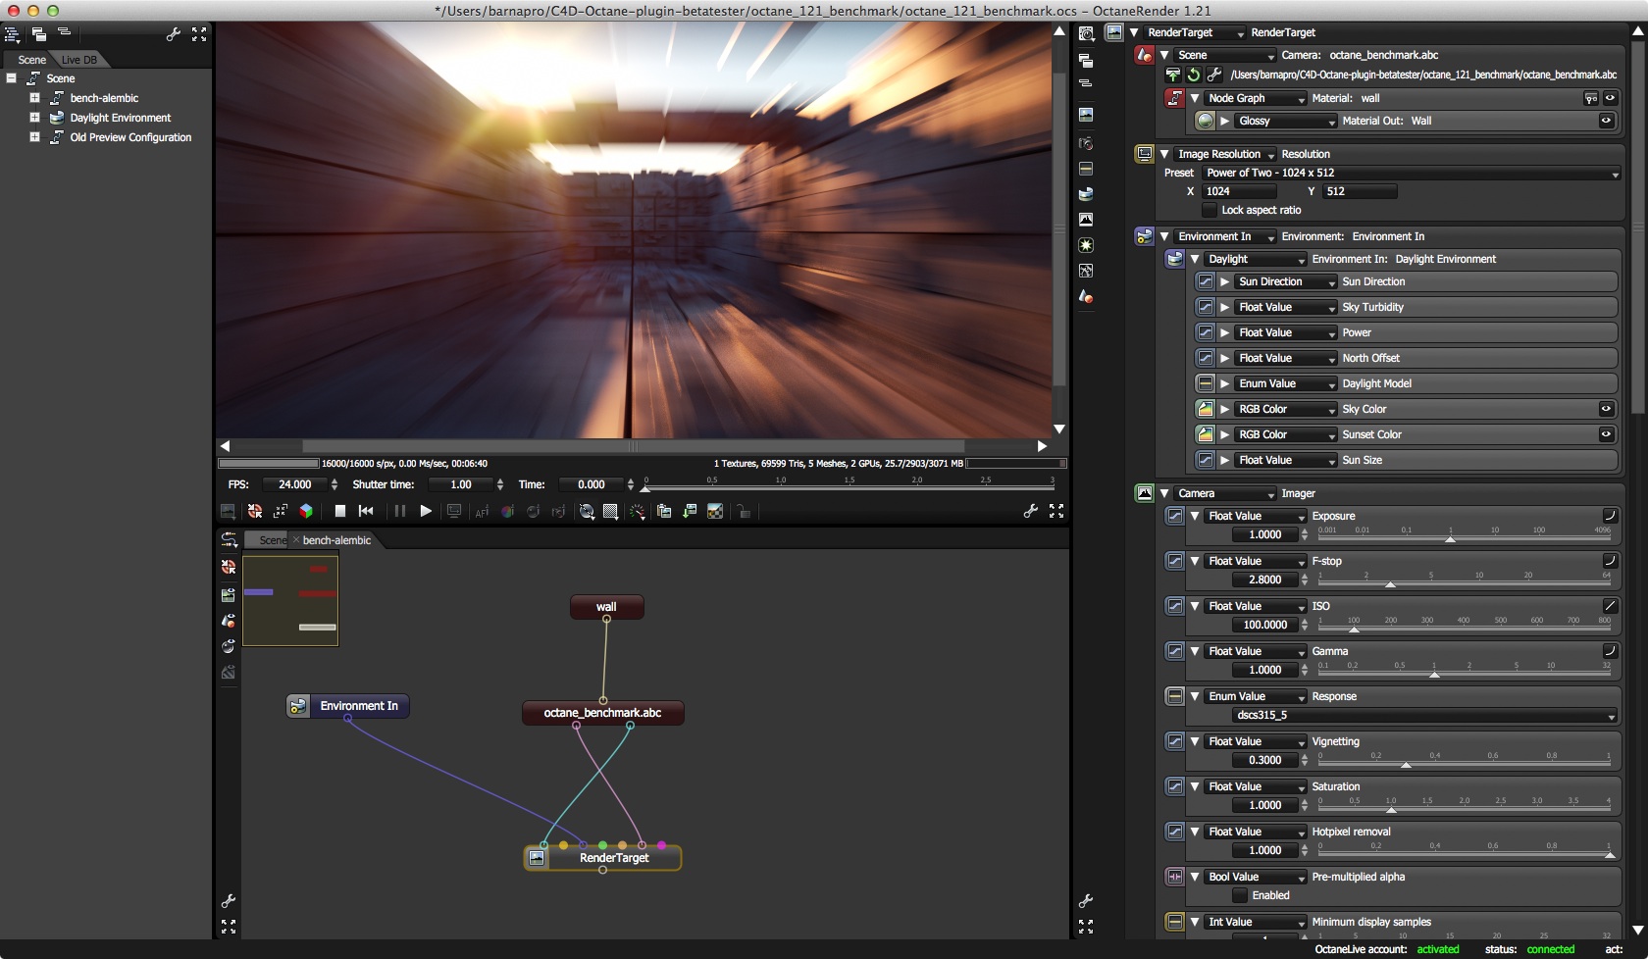1648x959 pixels.
Task: Select the RenderTarget node in graph
Action: tap(603, 858)
